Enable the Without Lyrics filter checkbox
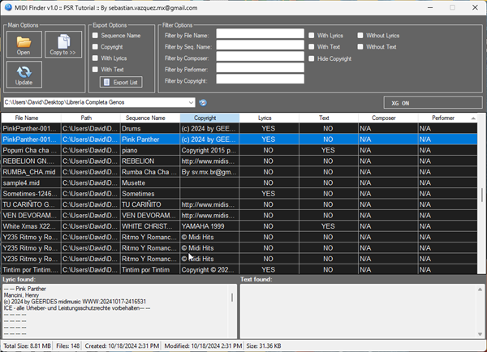 (360, 36)
